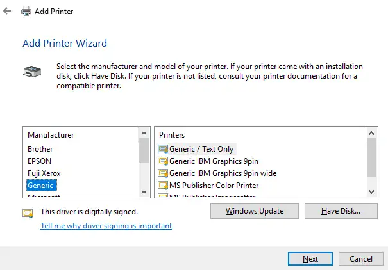Click the Add Printer title printer icon
This screenshot has height=270, width=388.
tap(26, 11)
